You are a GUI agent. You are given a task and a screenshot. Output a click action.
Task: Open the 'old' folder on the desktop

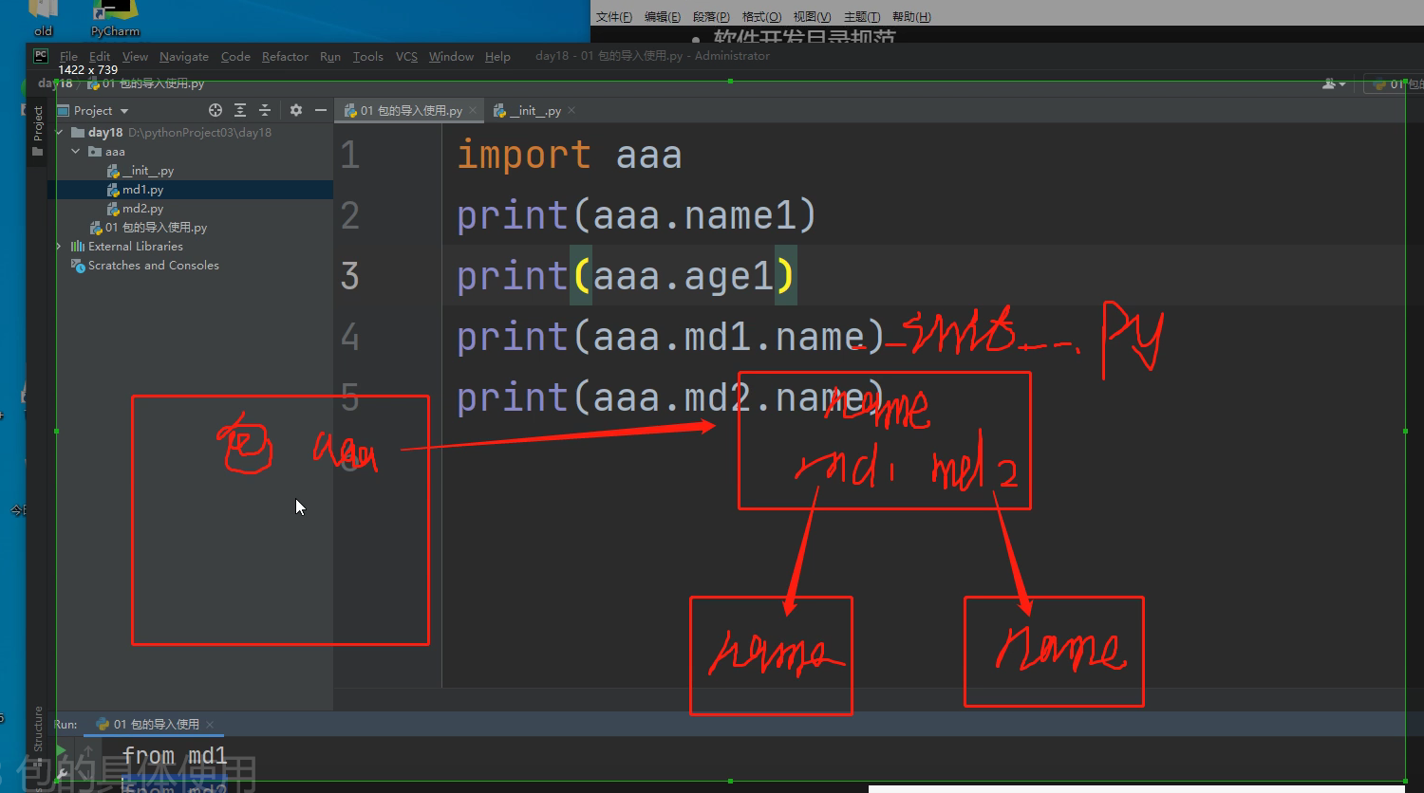(44, 19)
